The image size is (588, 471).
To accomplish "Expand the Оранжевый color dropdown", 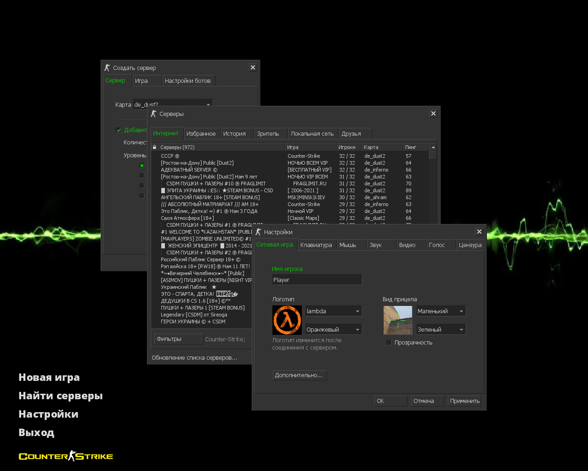I will click(334, 330).
